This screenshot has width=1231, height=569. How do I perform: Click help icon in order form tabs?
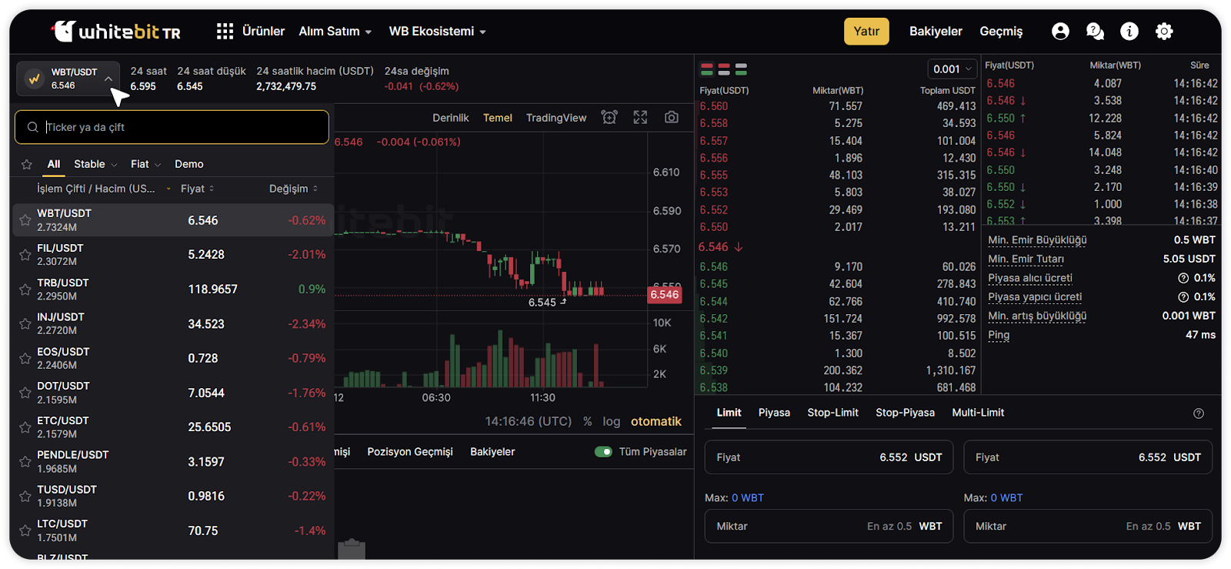point(1199,413)
